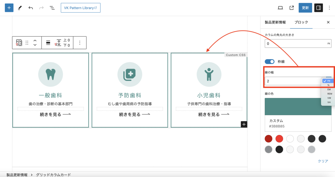The height and width of the screenshot is (177, 335).
Task: Select the % unit option
Action: tap(329, 85)
